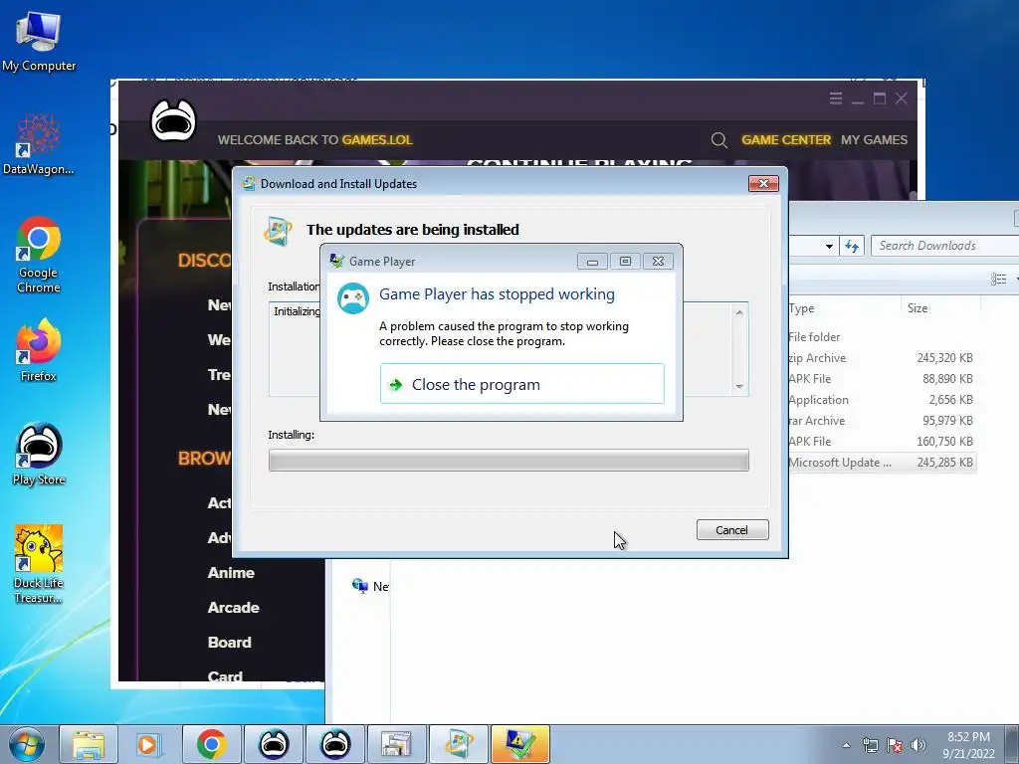Open the Windows Start menu
The image size is (1019, 764).
click(27, 744)
